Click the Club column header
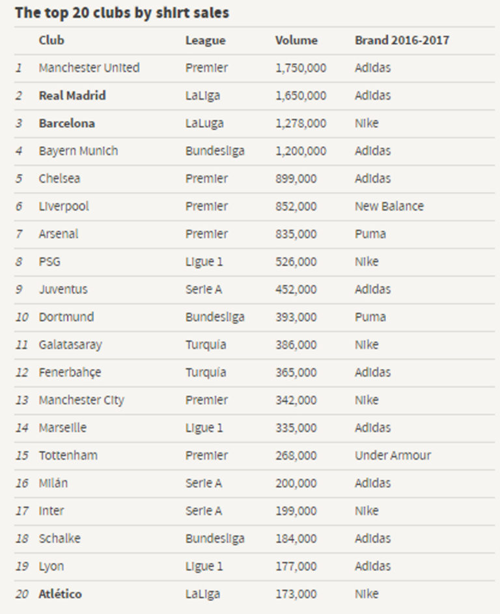This screenshot has height=614, width=500. click(x=51, y=40)
